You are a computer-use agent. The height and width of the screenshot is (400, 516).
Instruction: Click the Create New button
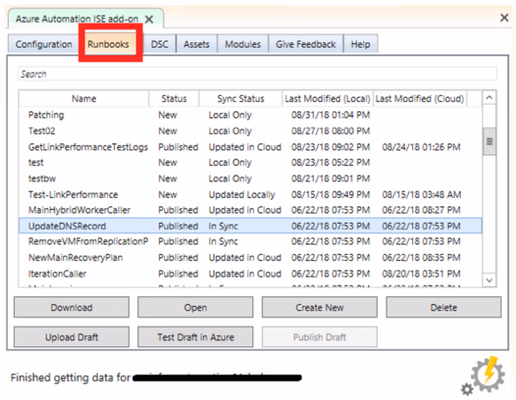point(319,307)
